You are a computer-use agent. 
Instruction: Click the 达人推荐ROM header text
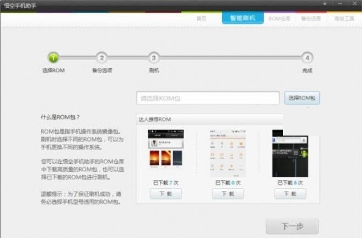[x=154, y=119]
